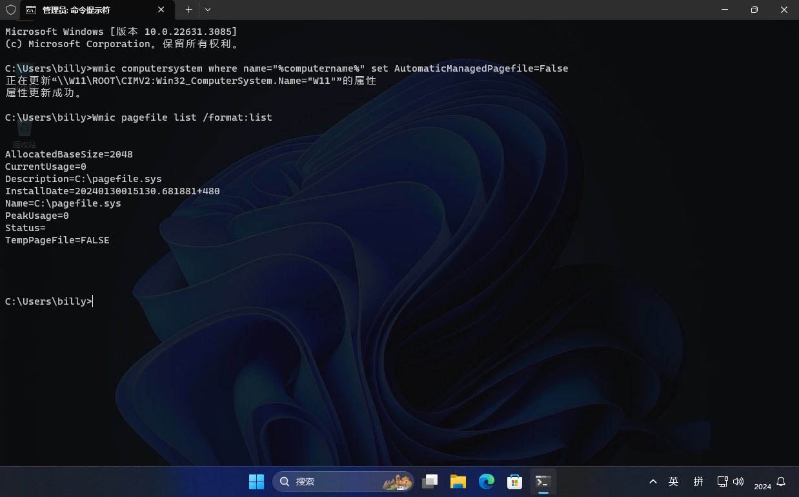This screenshot has width=799, height=497.
Task: Select the 管理员: 命令提示符 tab
Action: coord(84,10)
